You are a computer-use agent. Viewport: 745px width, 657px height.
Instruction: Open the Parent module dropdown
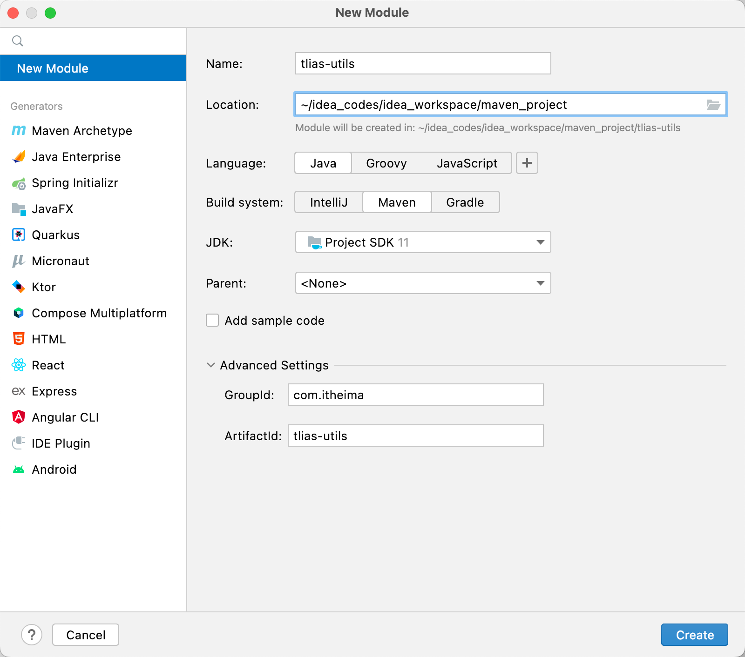click(423, 283)
